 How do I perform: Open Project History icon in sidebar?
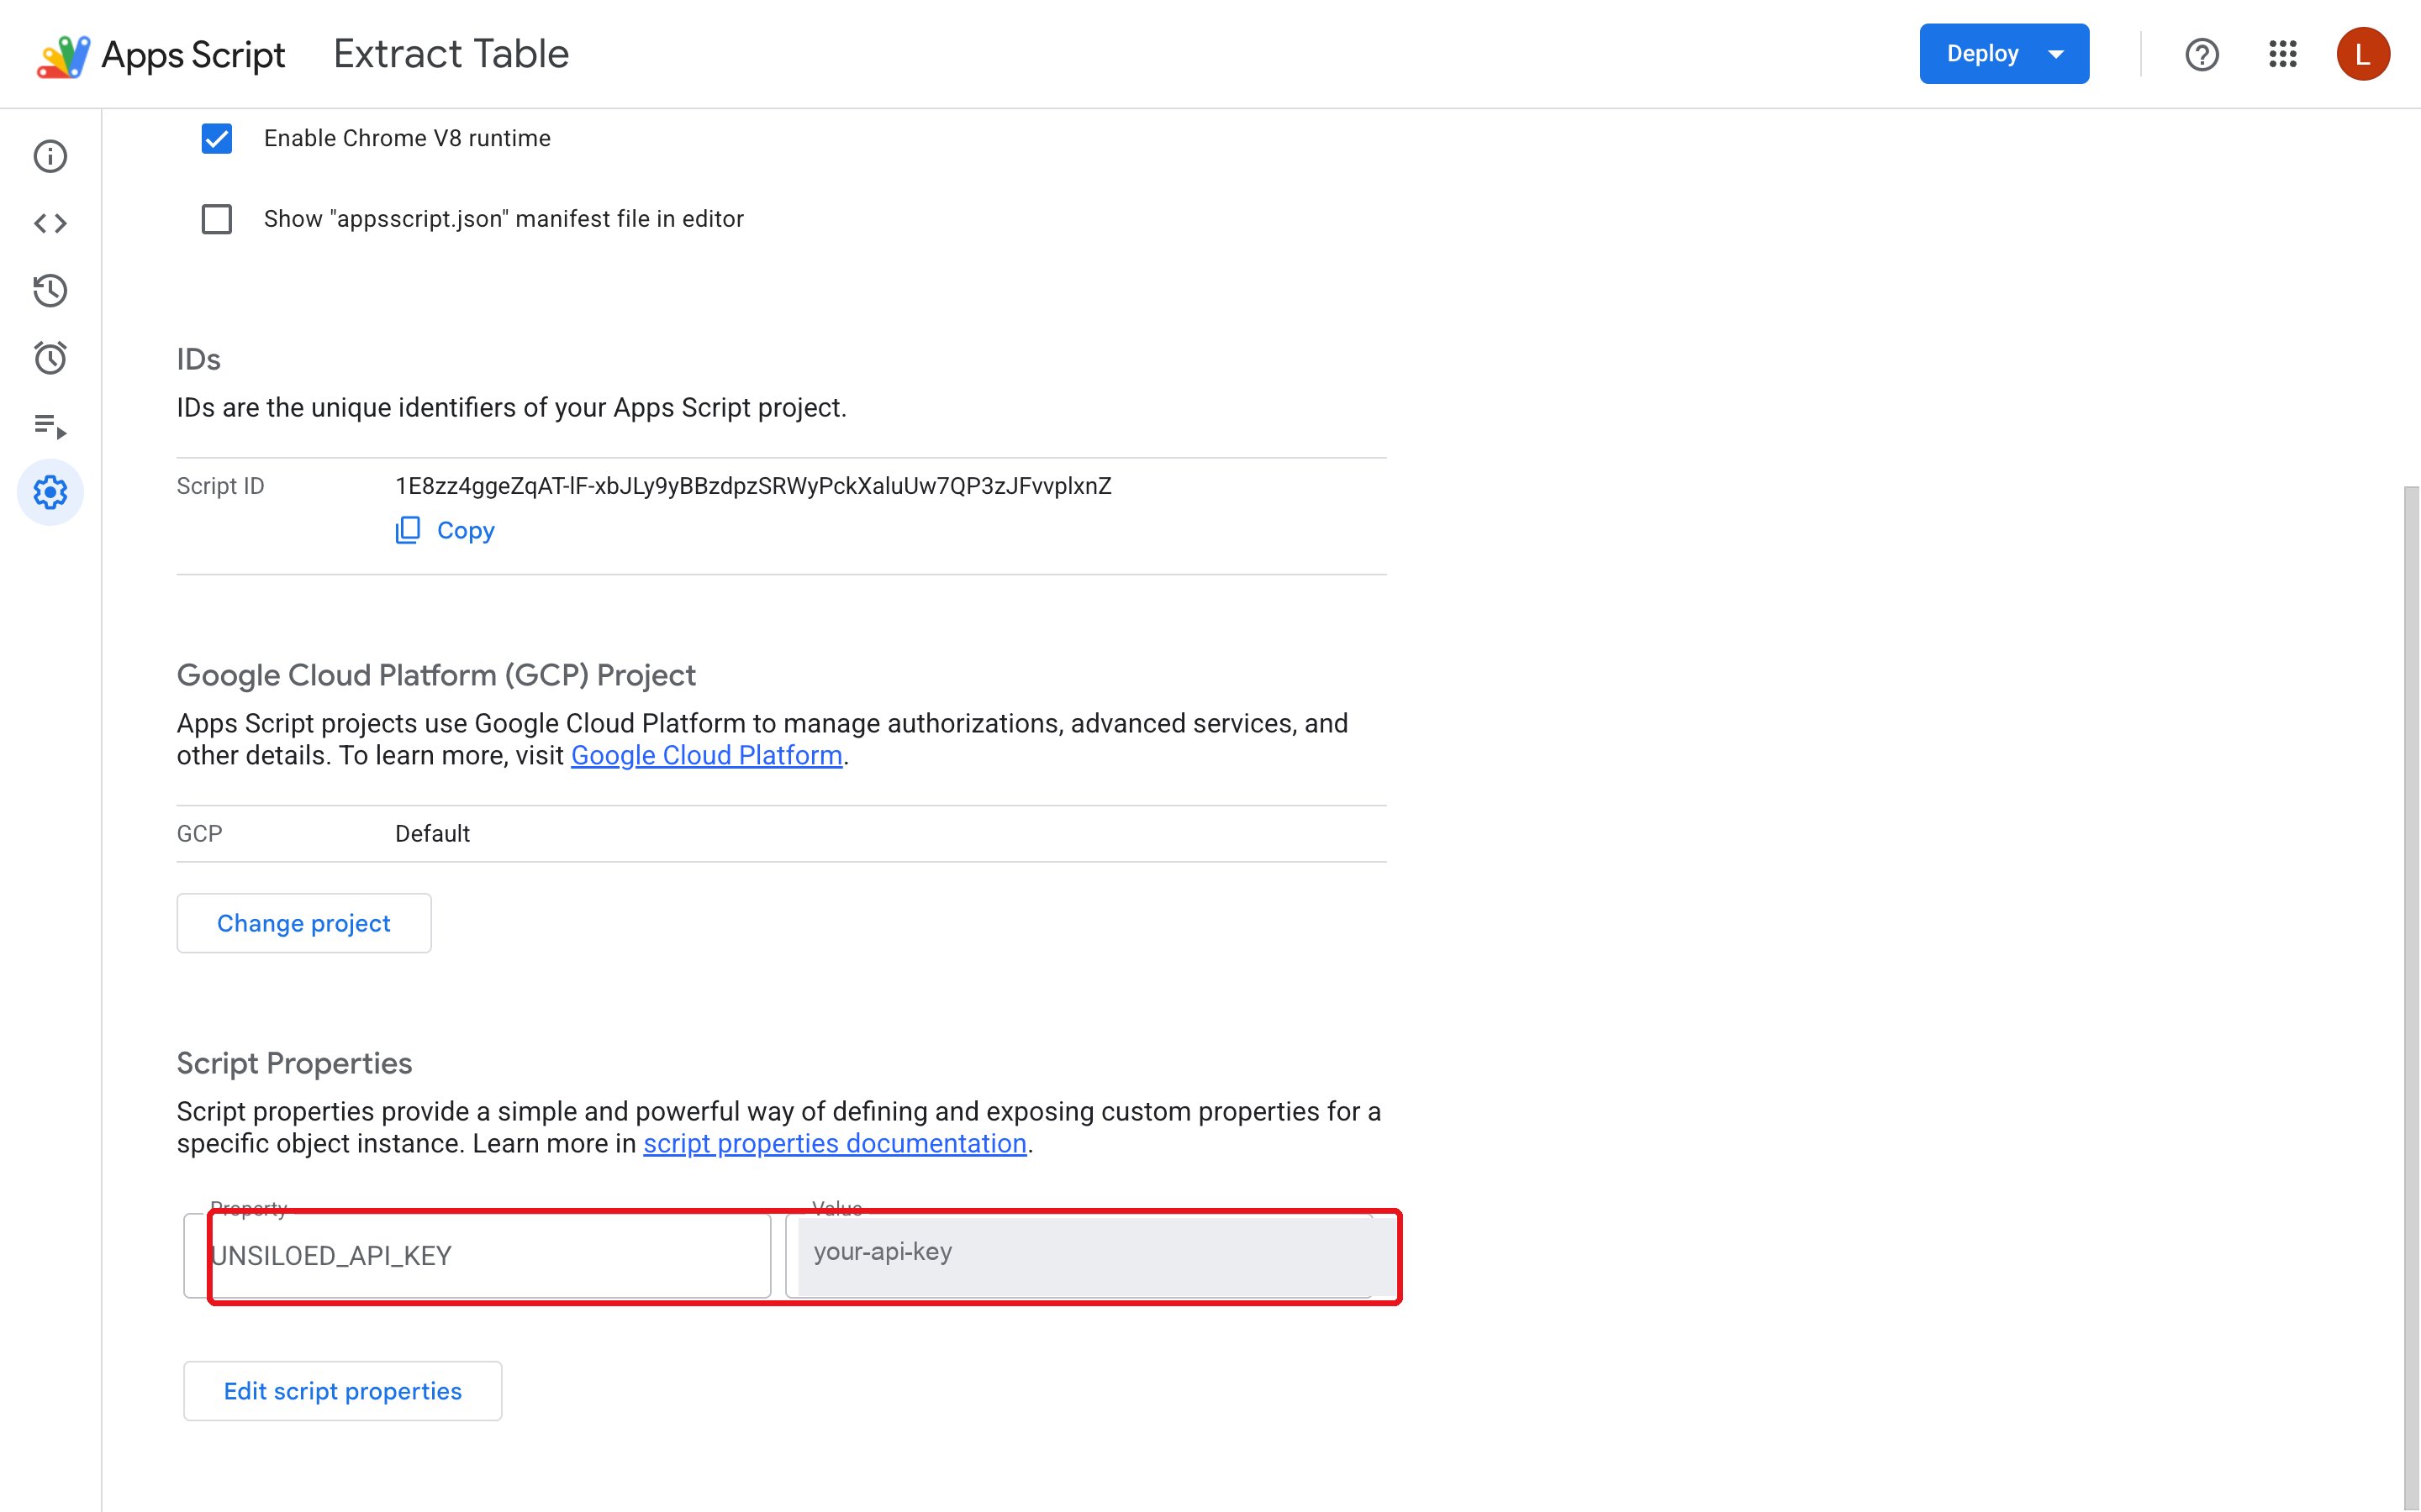(50, 290)
